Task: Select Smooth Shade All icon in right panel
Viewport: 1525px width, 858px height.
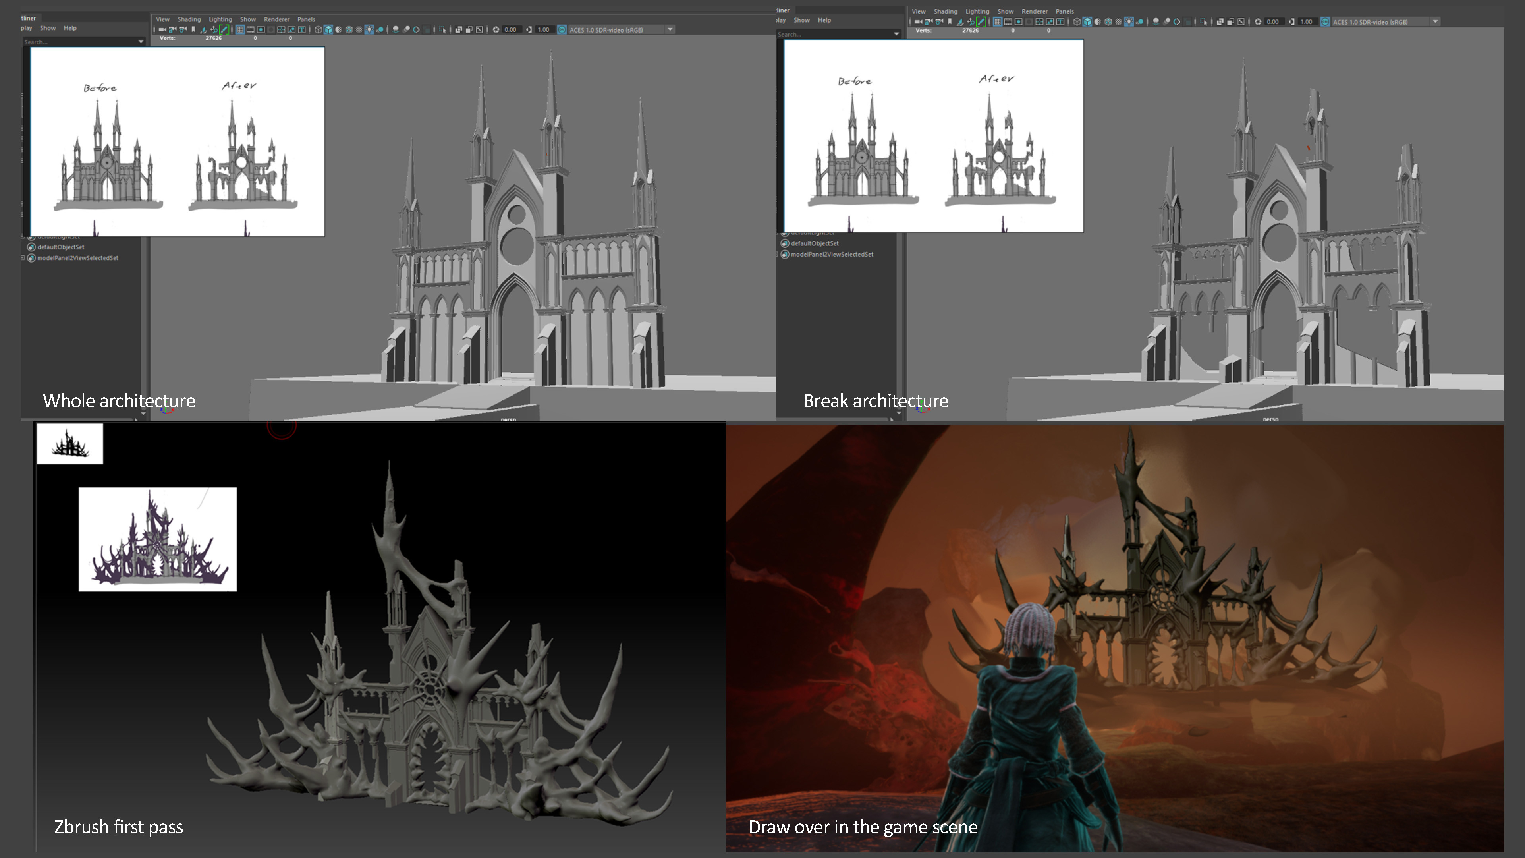Action: [1087, 22]
